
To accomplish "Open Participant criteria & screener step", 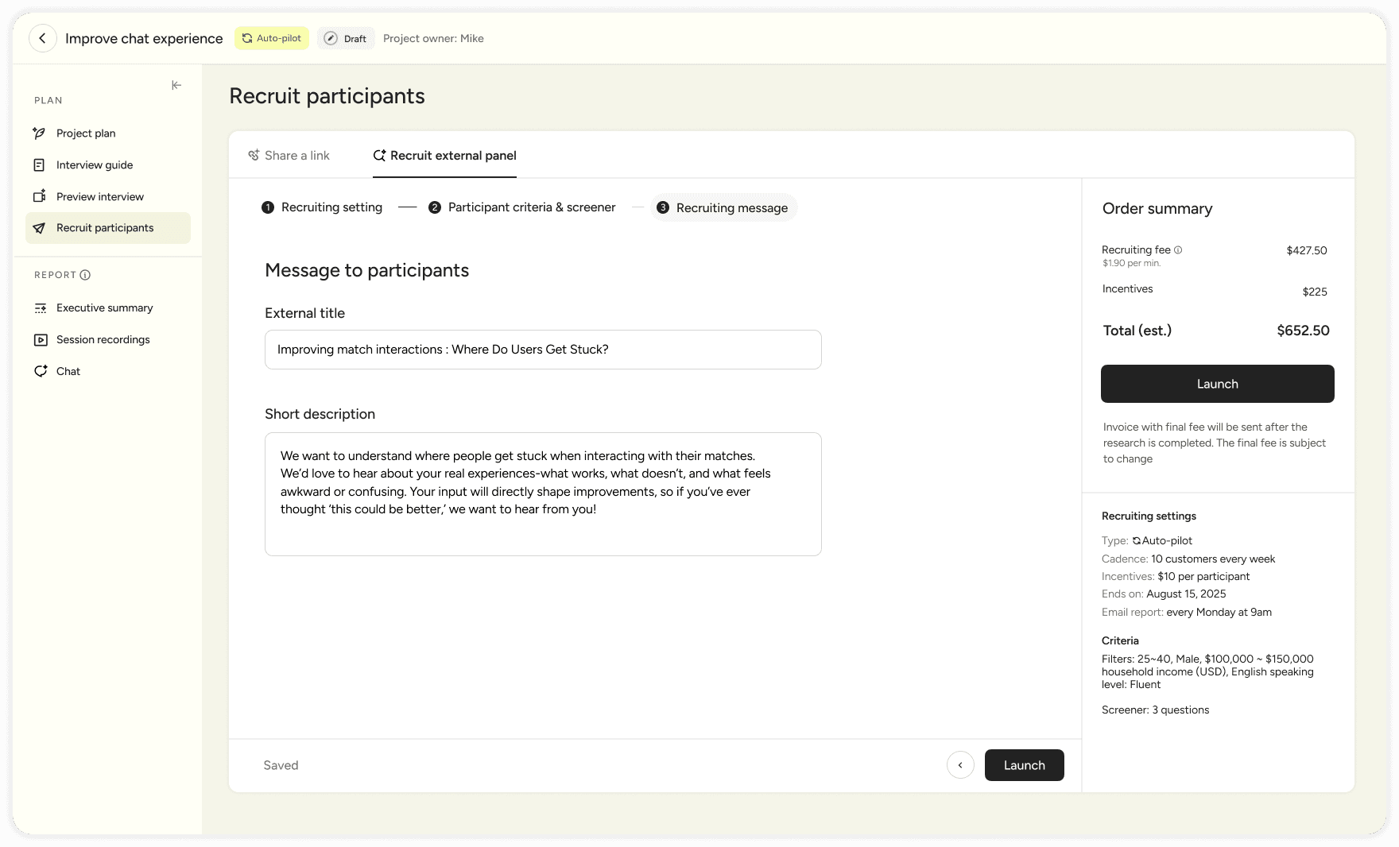I will 530,207.
